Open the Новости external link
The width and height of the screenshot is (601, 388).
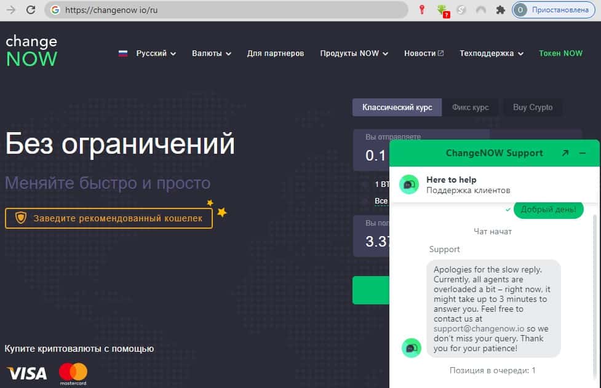click(x=424, y=53)
